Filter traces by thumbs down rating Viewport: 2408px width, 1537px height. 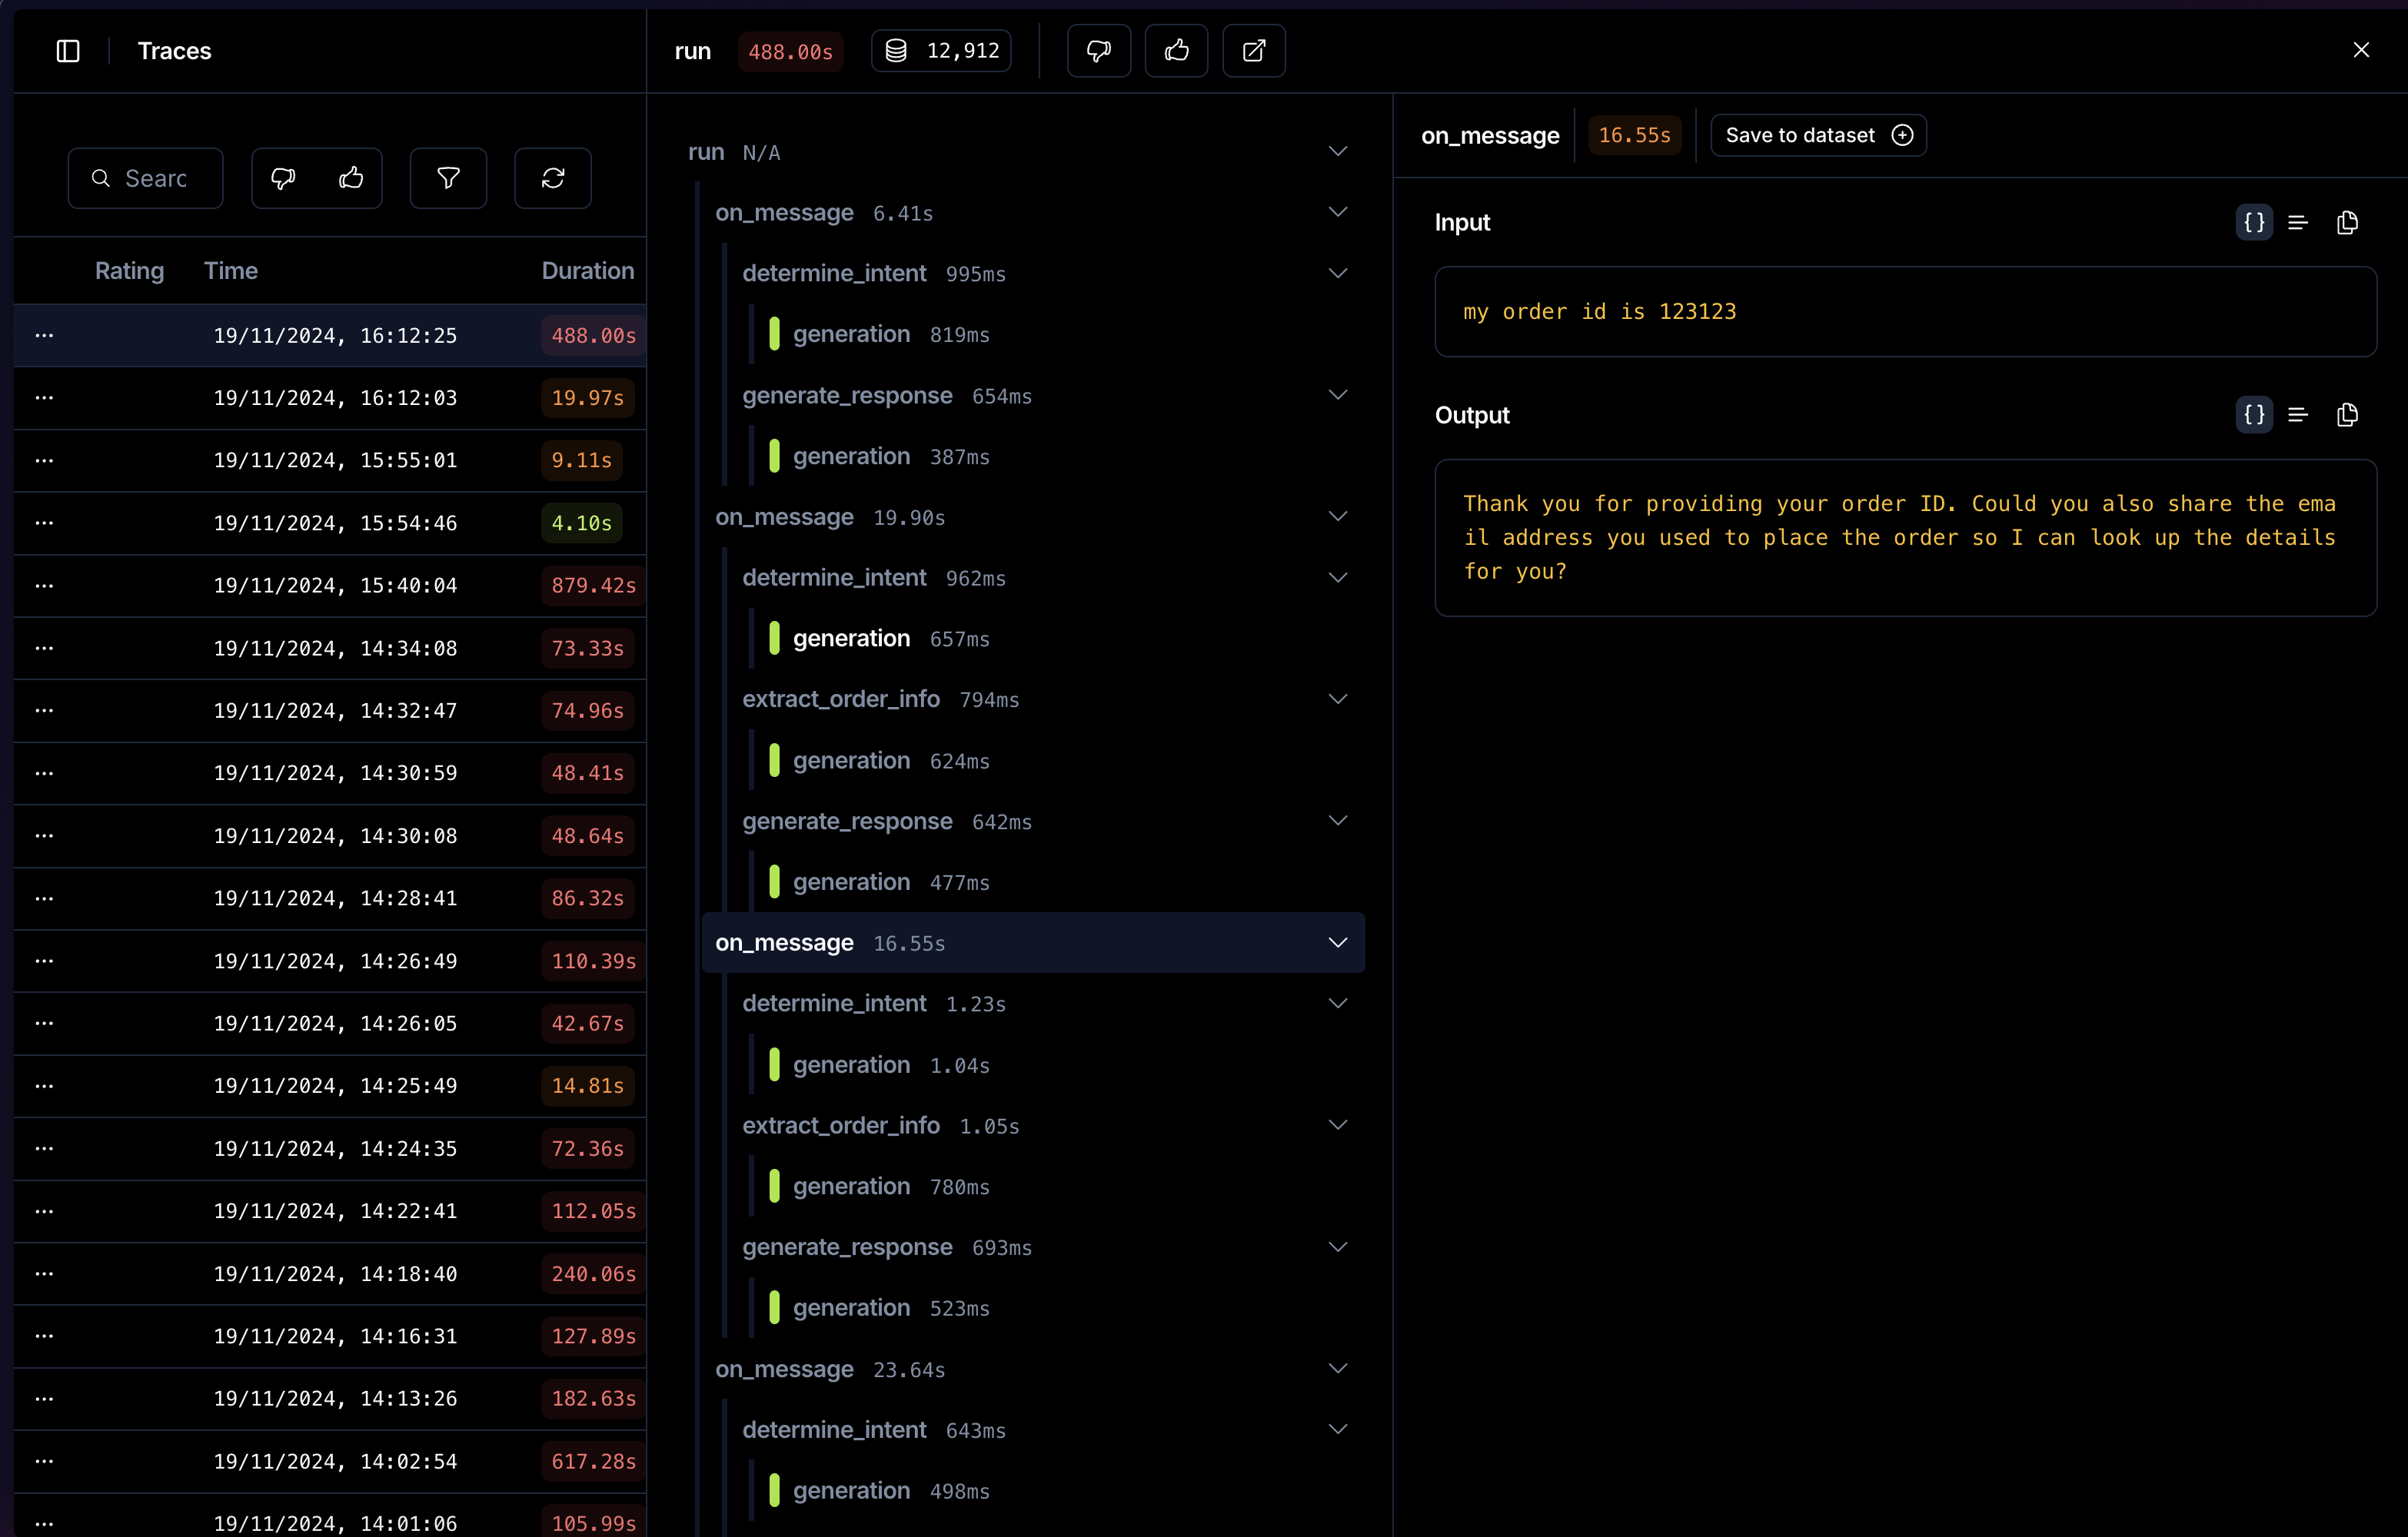tap(284, 178)
